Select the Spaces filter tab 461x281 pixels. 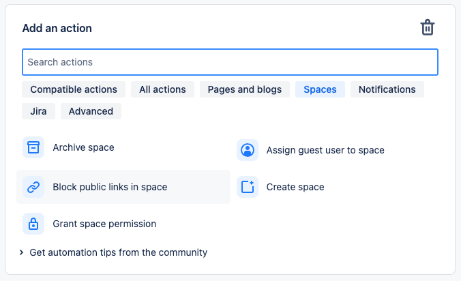(x=320, y=89)
